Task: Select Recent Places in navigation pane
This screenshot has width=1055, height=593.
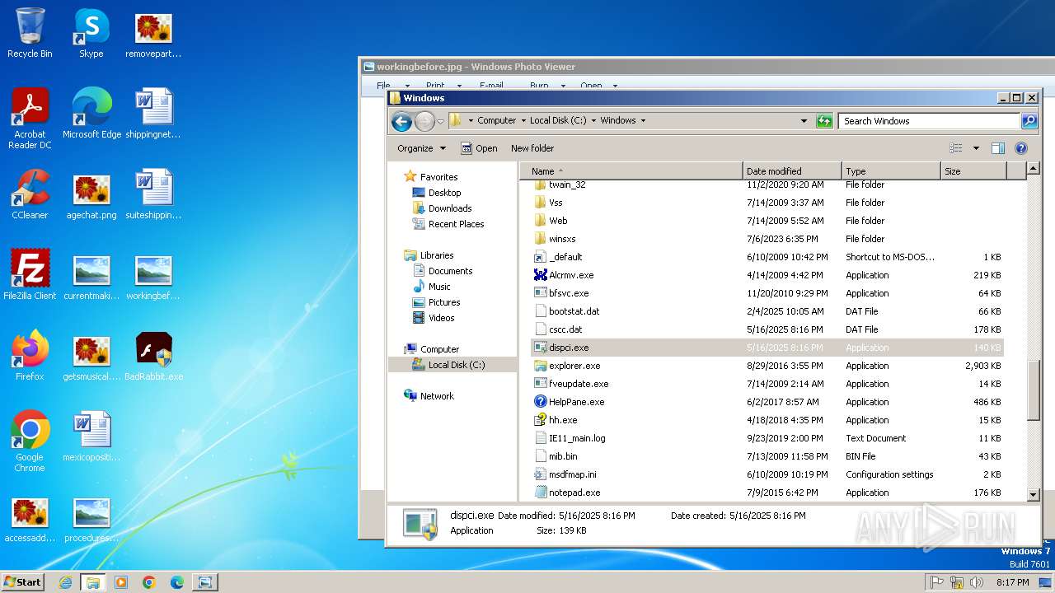Action: point(456,224)
